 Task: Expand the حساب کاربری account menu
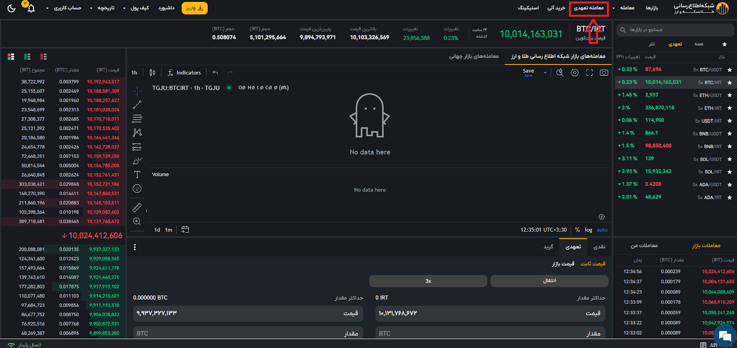[x=64, y=8]
